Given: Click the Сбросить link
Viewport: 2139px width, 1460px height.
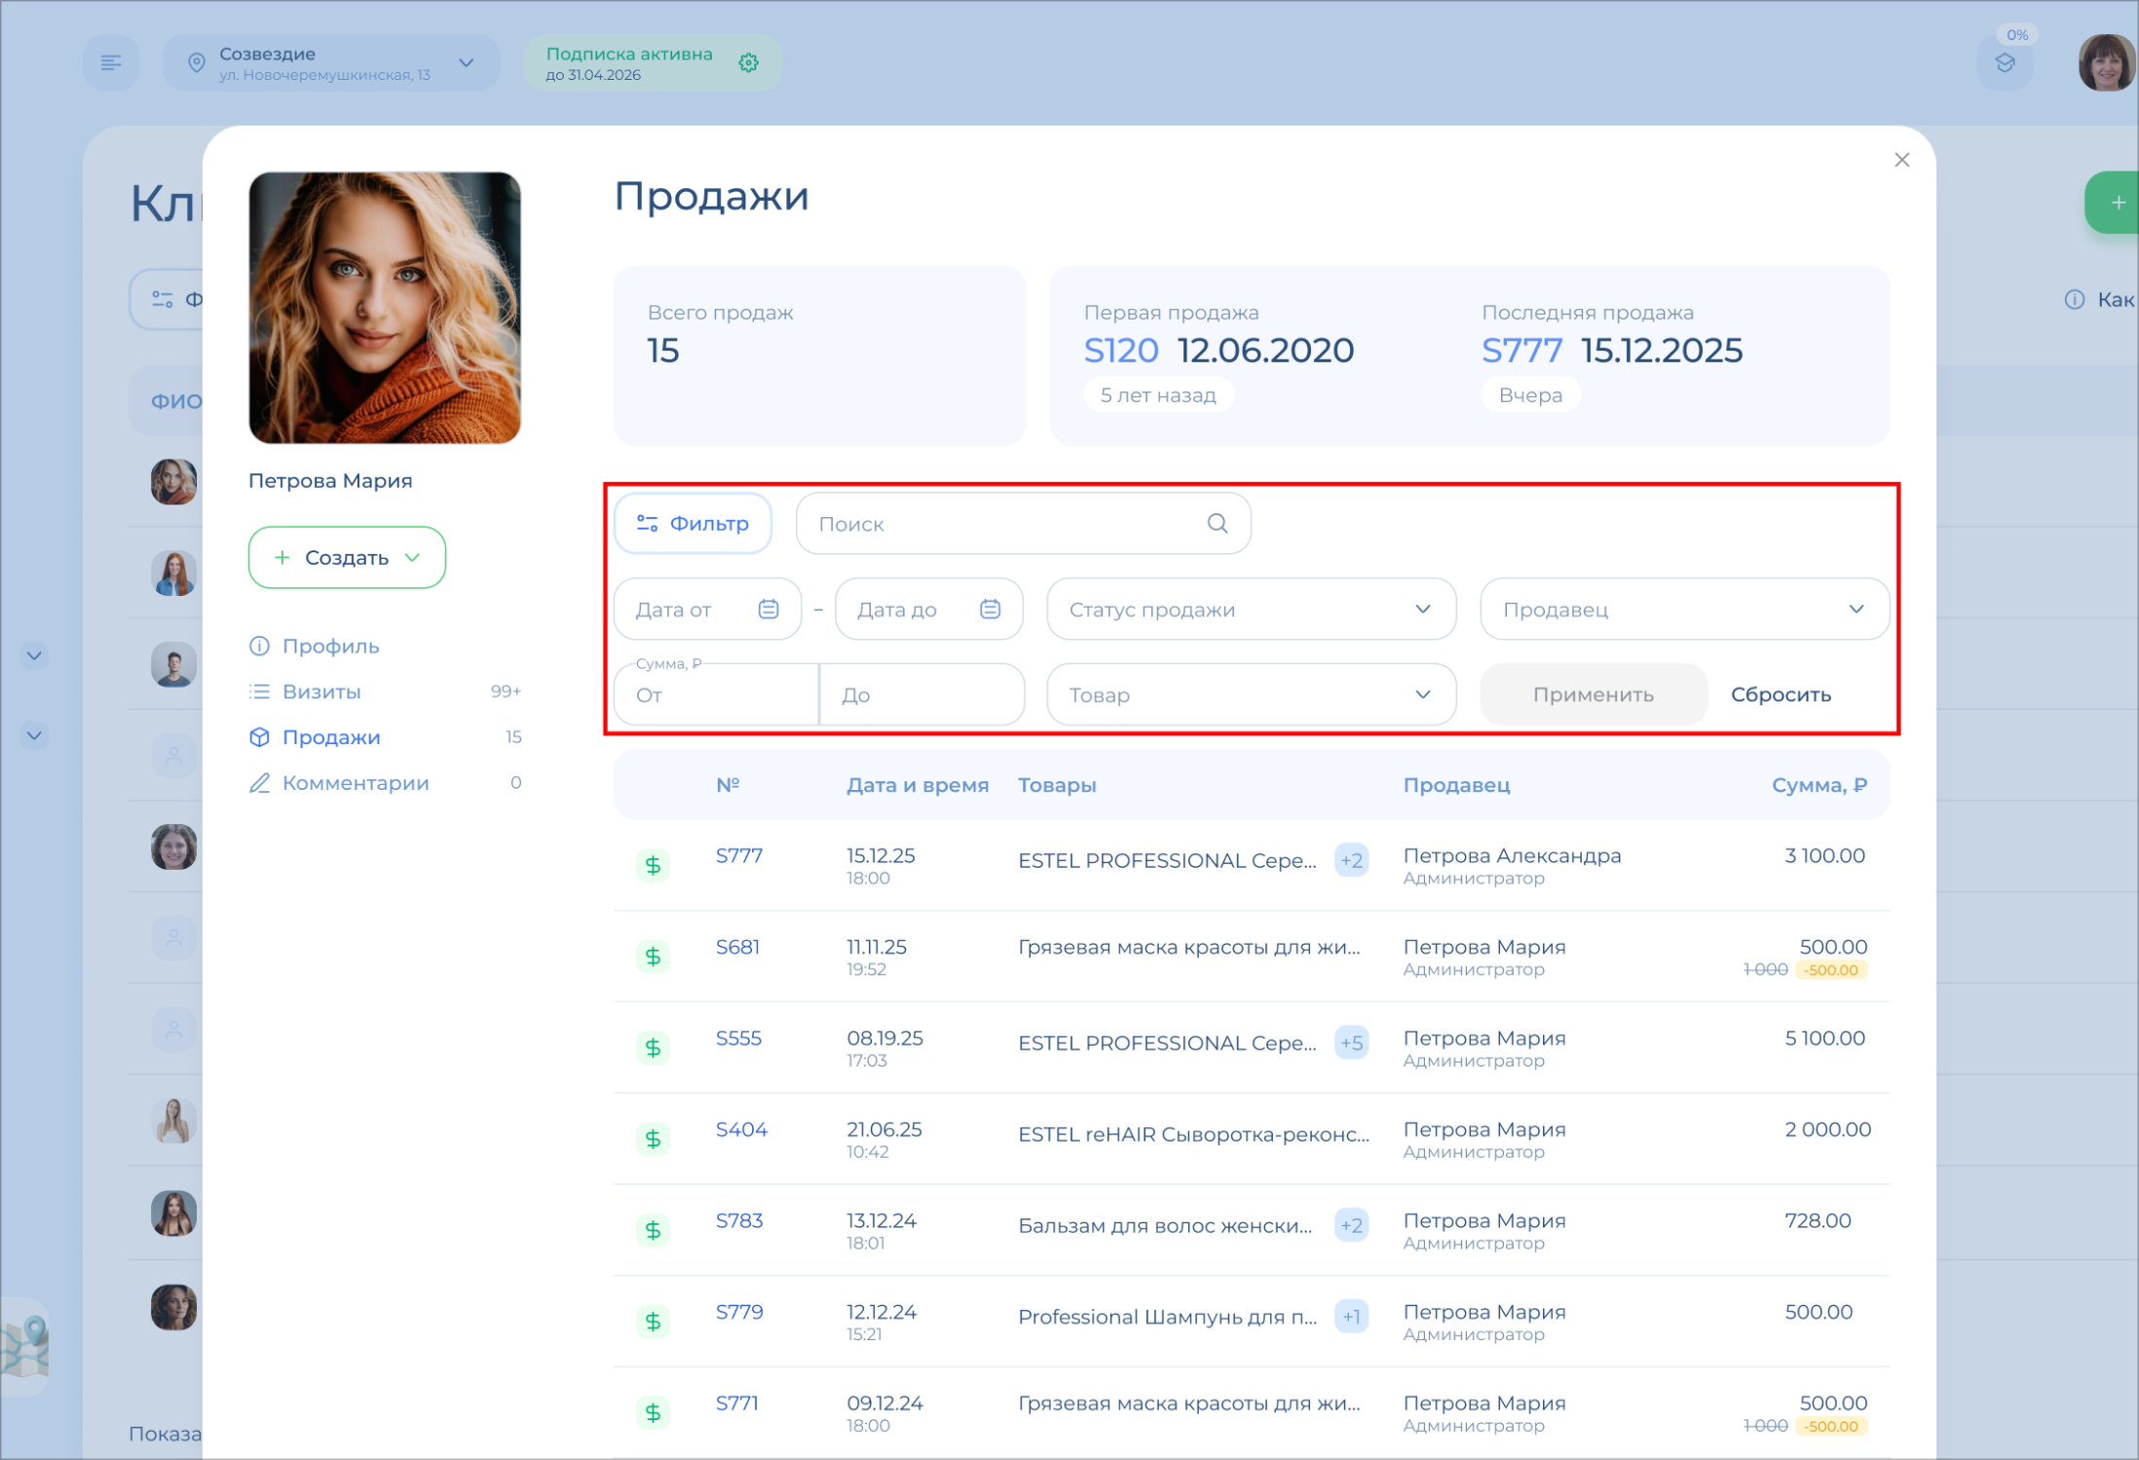Looking at the screenshot, I should click(x=1780, y=695).
